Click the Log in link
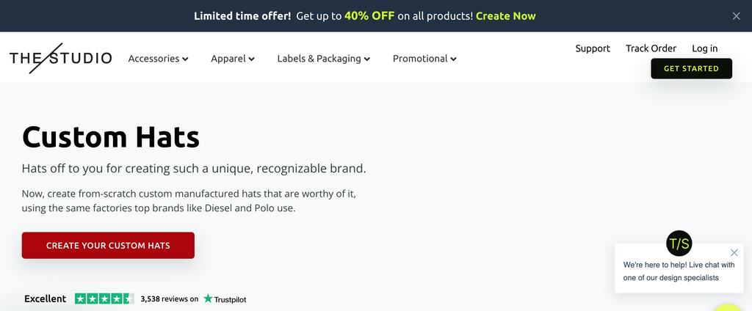Screen dimensions: 752x311 (x=704, y=48)
